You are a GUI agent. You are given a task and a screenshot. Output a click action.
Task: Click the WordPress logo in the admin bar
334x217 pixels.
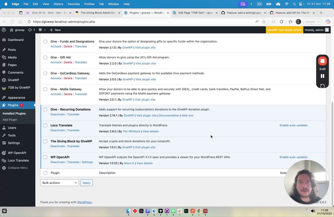coord(4,30)
